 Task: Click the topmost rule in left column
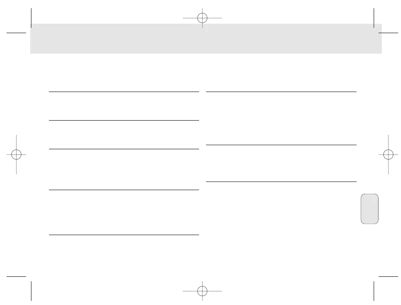124,92
